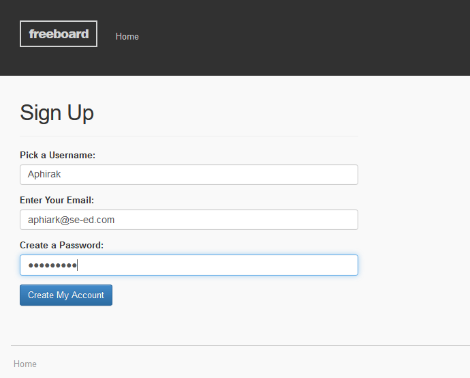Click the "Create a Password:" label
Viewport: 470px width, 378px height.
[x=61, y=246]
